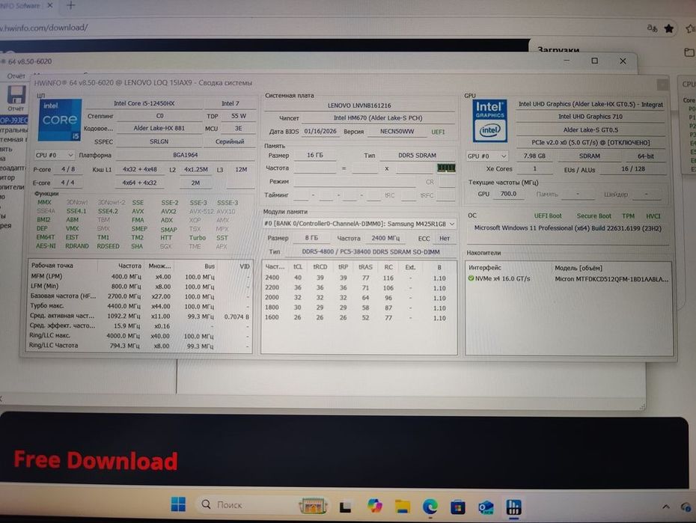Click the TPM status label
696x523 pixels.
628,216
